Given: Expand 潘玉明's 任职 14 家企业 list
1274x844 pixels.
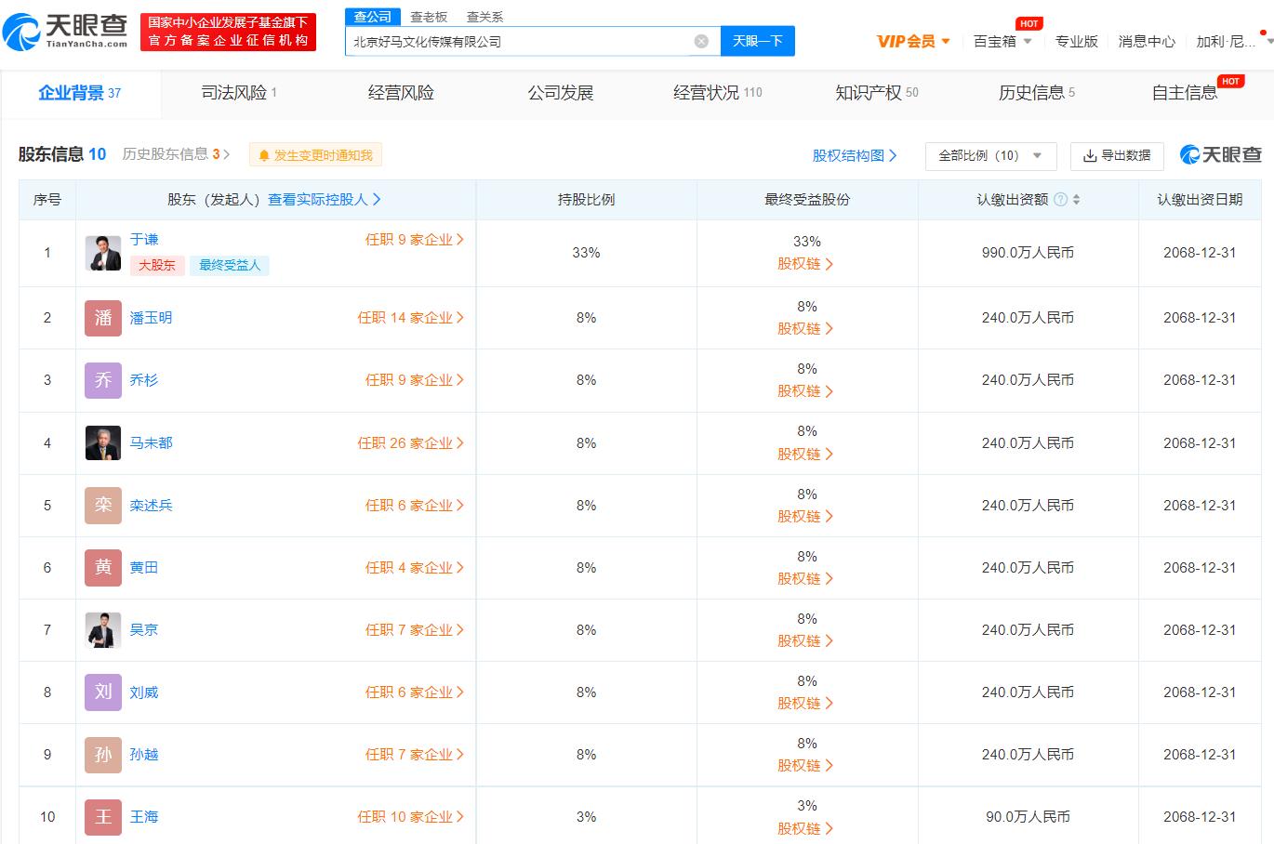Looking at the screenshot, I should tap(411, 318).
